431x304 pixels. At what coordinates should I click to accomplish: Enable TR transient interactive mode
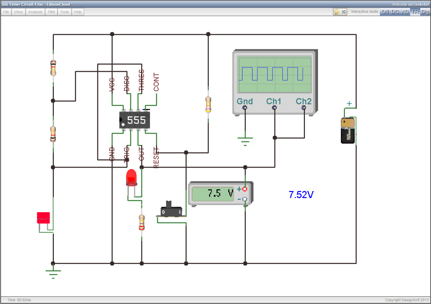coord(415,12)
